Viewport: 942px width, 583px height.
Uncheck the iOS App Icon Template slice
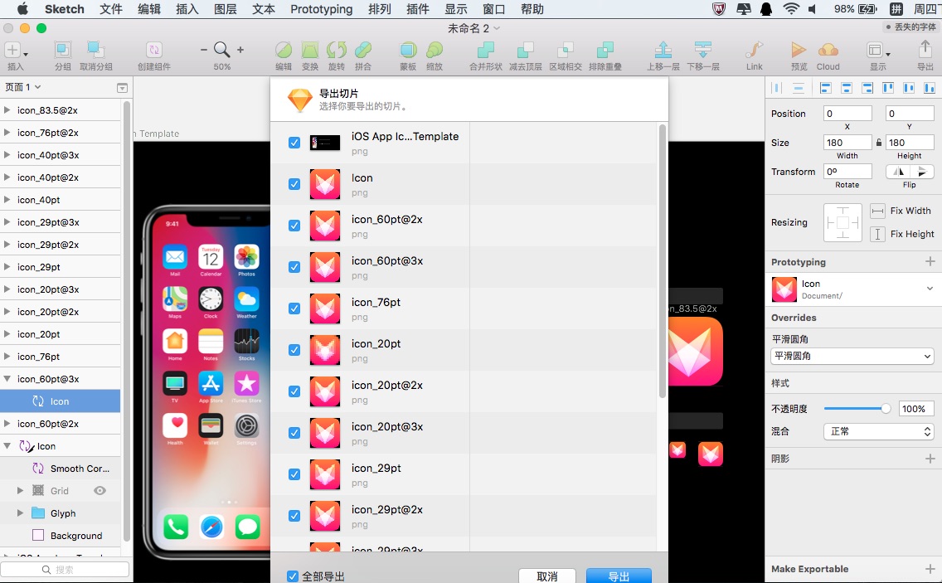(294, 142)
